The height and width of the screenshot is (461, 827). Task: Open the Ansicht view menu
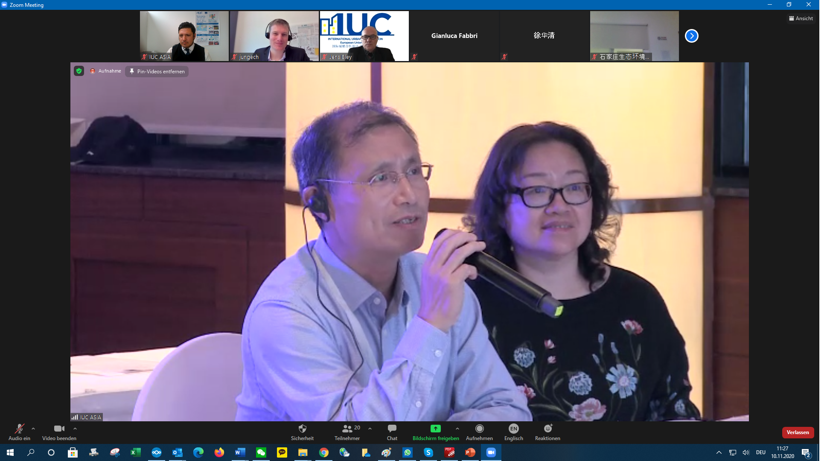pyautogui.click(x=801, y=18)
